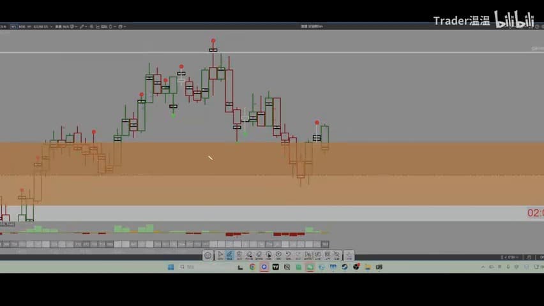Open the WeChat green icon on taskbar
This screenshot has height=306, width=544.
point(310,267)
